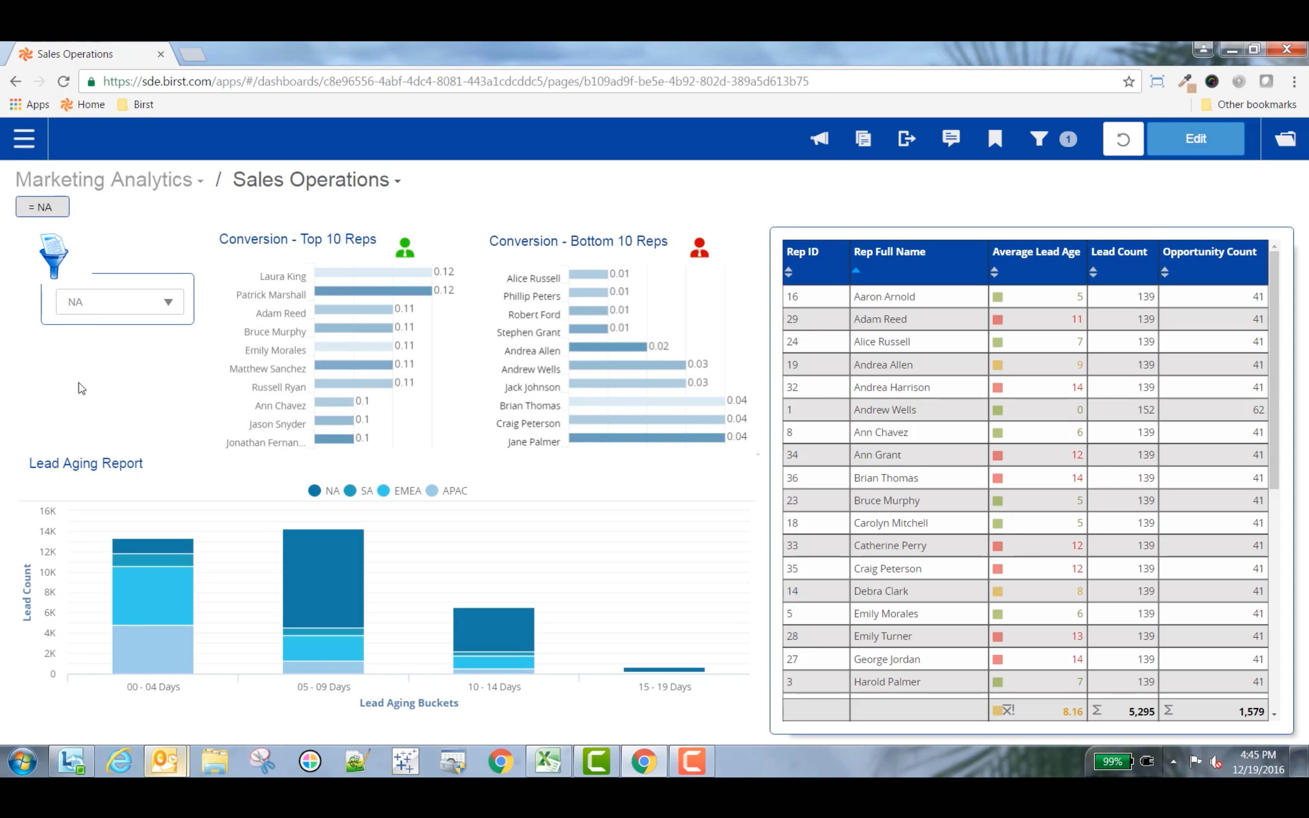Screen dimensions: 1309x818
Task: Toggle EMEA series in chart legend
Action: [x=399, y=491]
